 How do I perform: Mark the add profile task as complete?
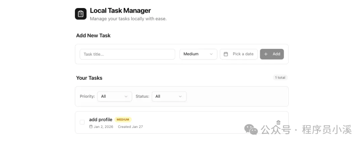coord(82,122)
